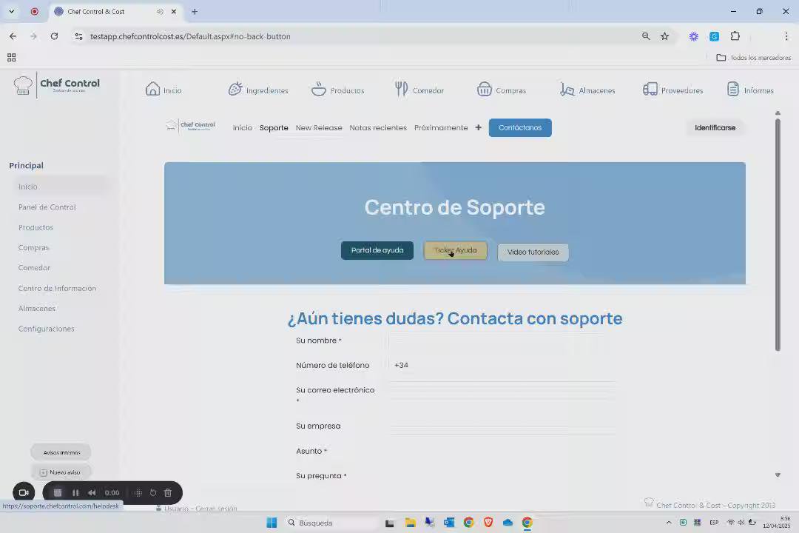The width and height of the screenshot is (799, 533).
Task: Click the recorder camera icon
Action: pos(24,493)
